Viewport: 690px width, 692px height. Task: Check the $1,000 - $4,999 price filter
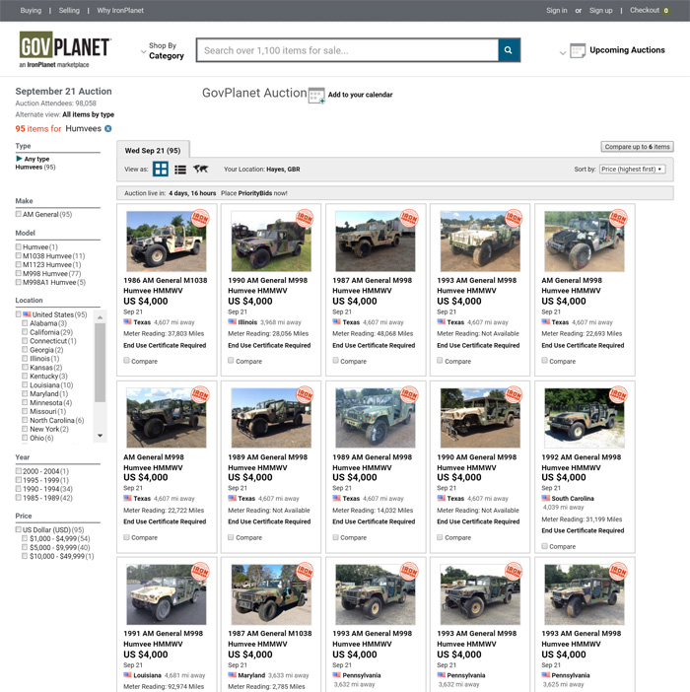click(x=26, y=538)
